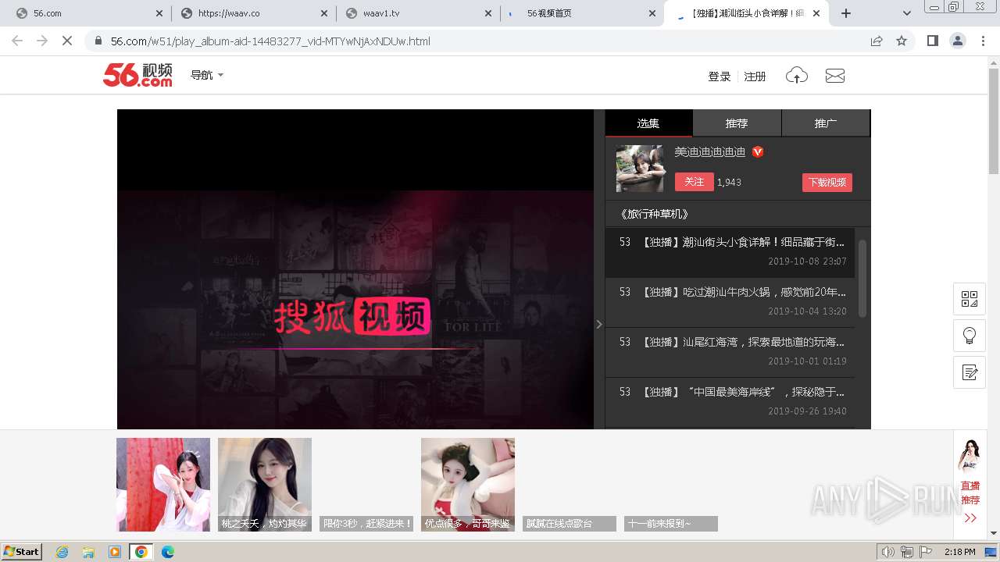This screenshot has height=562, width=1000.
Task: Open uploader avatar of 美迪迪迪迪迪
Action: tap(640, 169)
